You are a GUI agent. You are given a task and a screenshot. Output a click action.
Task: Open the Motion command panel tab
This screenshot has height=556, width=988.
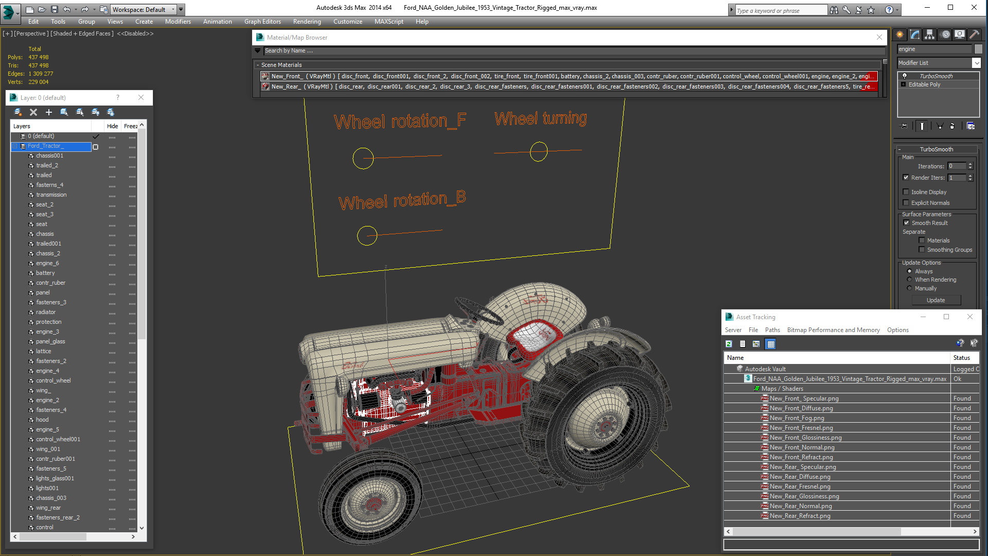[945, 34]
